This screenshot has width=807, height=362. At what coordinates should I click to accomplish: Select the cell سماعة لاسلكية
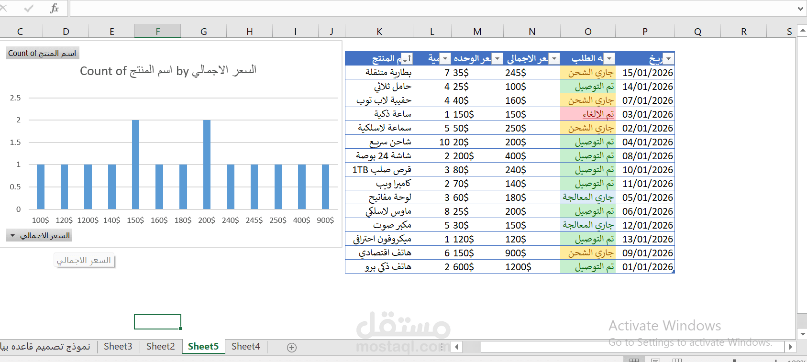click(379, 128)
